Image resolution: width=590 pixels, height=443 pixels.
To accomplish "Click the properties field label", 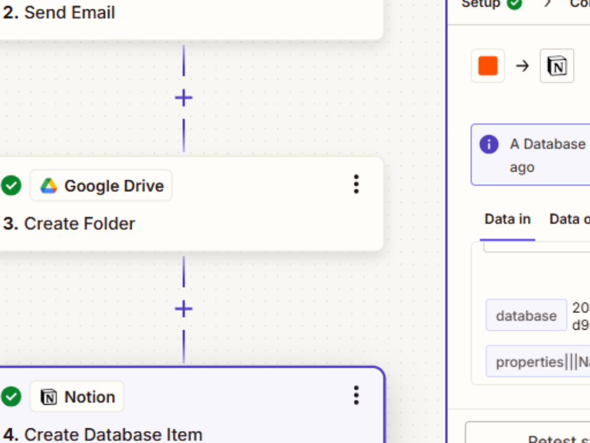I will pos(538,361).
